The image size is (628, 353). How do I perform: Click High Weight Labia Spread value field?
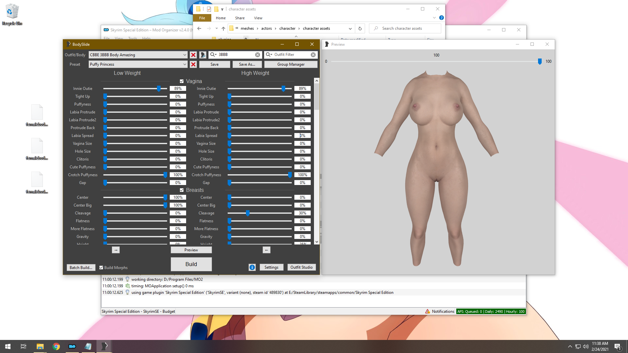pyautogui.click(x=303, y=136)
